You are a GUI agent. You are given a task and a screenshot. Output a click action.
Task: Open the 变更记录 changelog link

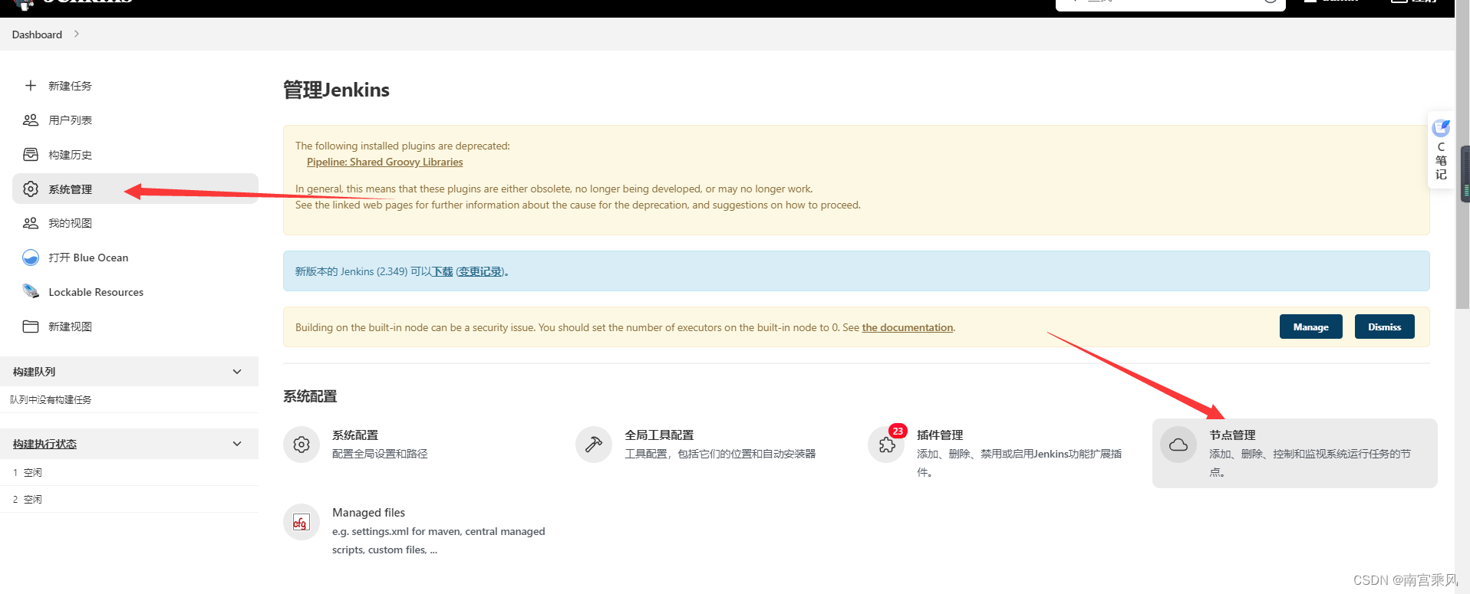point(480,271)
